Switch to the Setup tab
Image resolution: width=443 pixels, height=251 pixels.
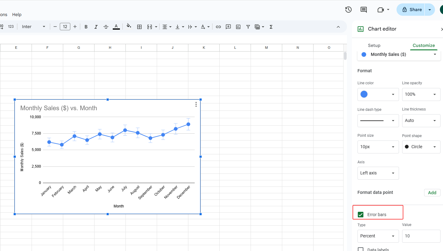374,45
